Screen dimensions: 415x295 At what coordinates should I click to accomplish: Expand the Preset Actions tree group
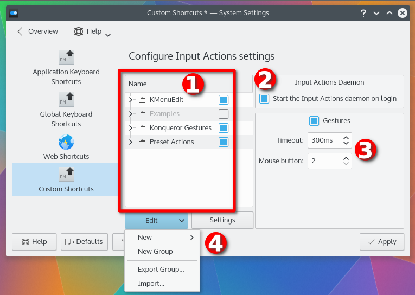point(131,142)
